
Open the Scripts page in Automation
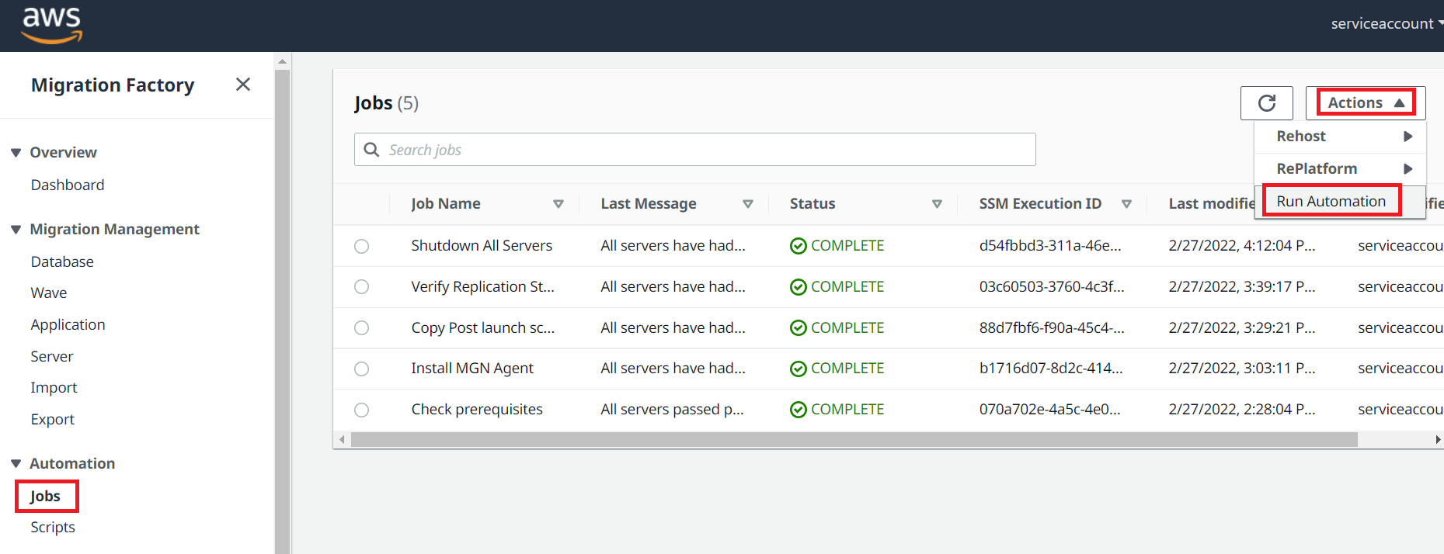[53, 527]
